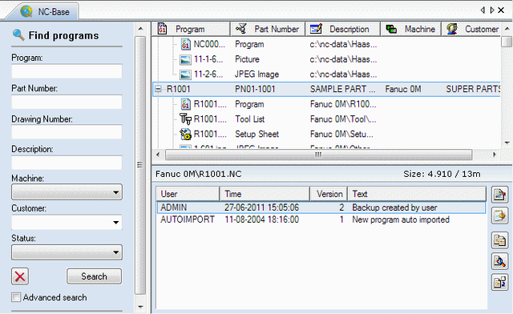513x314 pixels.
Task: Focus the Description search input field
Action: pyautogui.click(x=67, y=163)
